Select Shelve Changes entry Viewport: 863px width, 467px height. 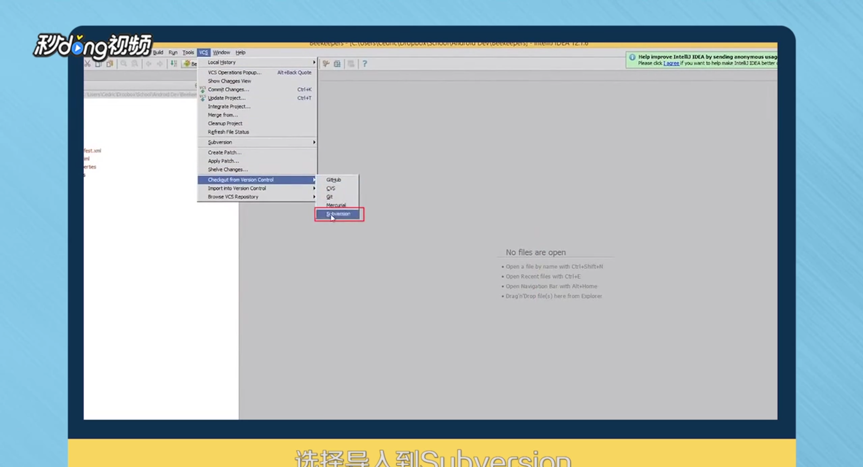coord(258,170)
